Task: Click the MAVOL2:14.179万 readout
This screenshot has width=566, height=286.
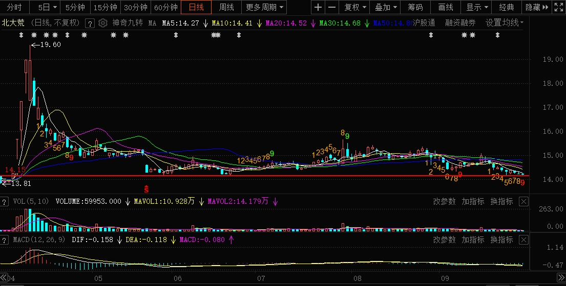Action: pos(238,201)
